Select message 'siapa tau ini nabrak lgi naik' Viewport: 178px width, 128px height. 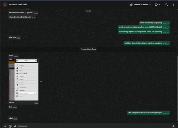click(22, 17)
